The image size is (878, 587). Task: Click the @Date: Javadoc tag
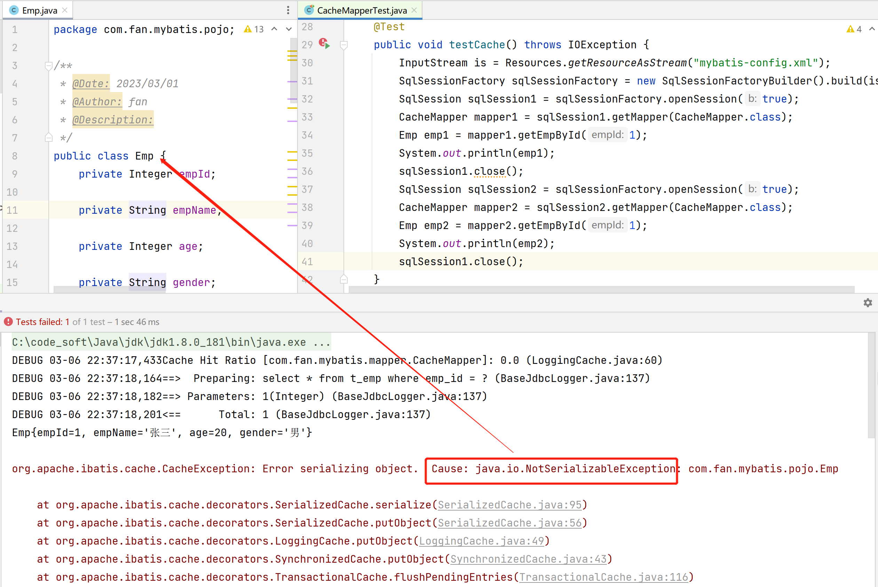pyautogui.click(x=91, y=83)
